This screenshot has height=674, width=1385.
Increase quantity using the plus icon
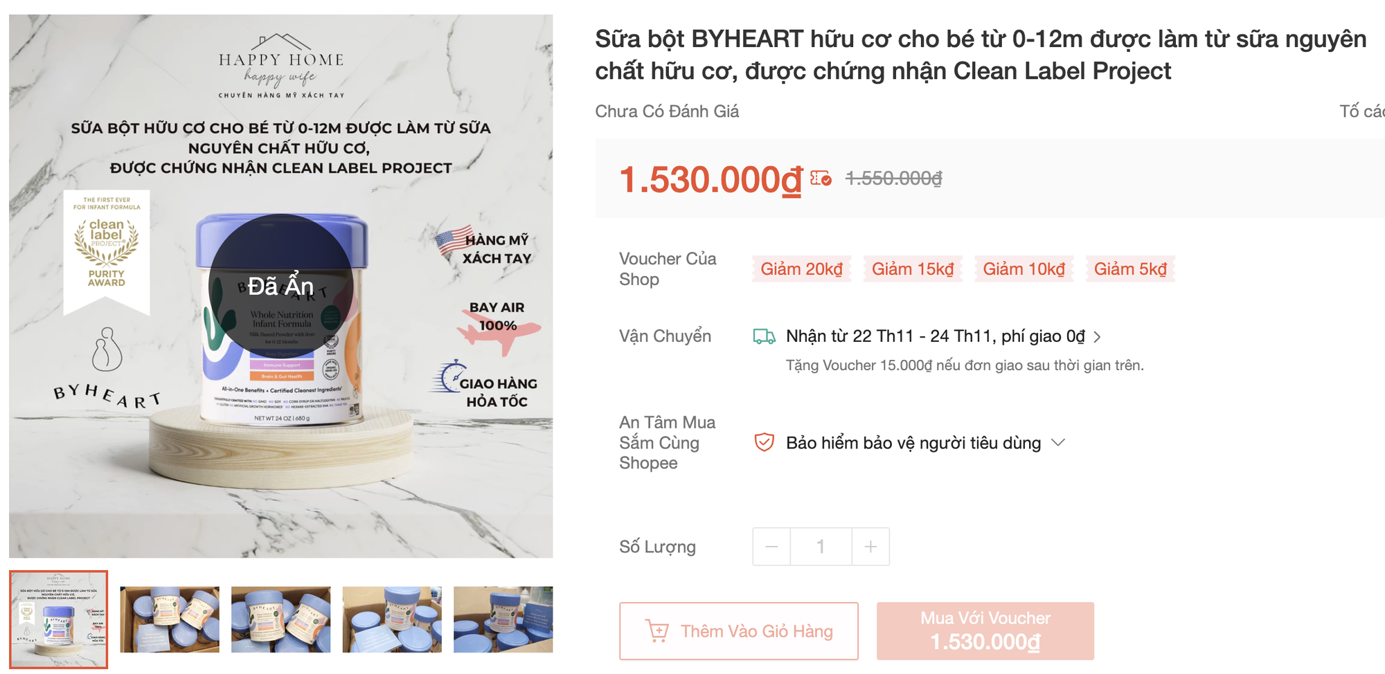870,546
